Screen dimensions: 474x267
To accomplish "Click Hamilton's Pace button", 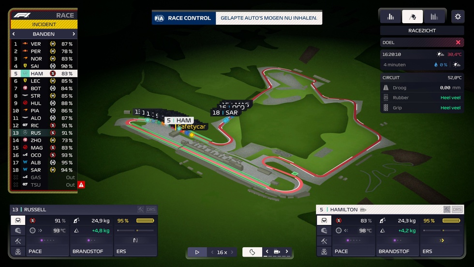I will (354, 251).
